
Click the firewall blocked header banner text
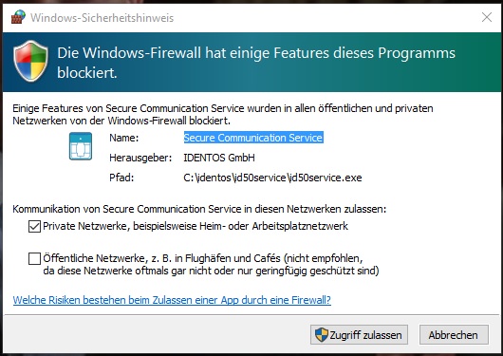[256, 63]
